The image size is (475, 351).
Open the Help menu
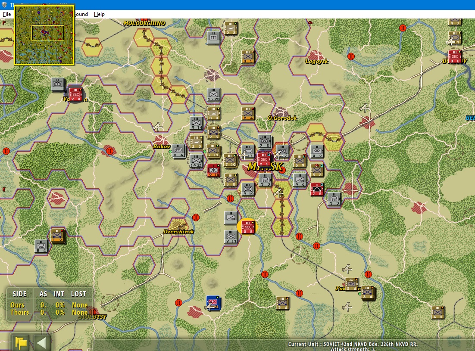99,14
